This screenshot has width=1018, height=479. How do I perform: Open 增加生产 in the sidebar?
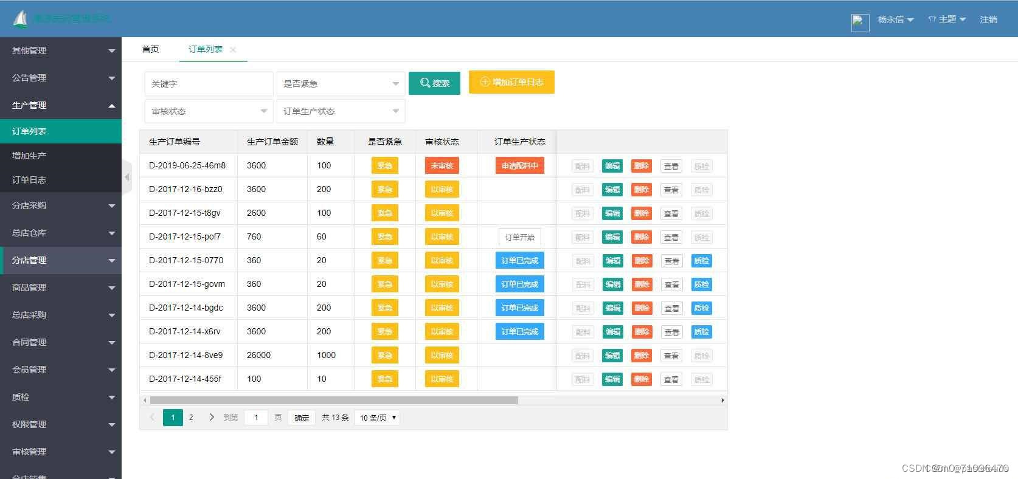(x=61, y=156)
